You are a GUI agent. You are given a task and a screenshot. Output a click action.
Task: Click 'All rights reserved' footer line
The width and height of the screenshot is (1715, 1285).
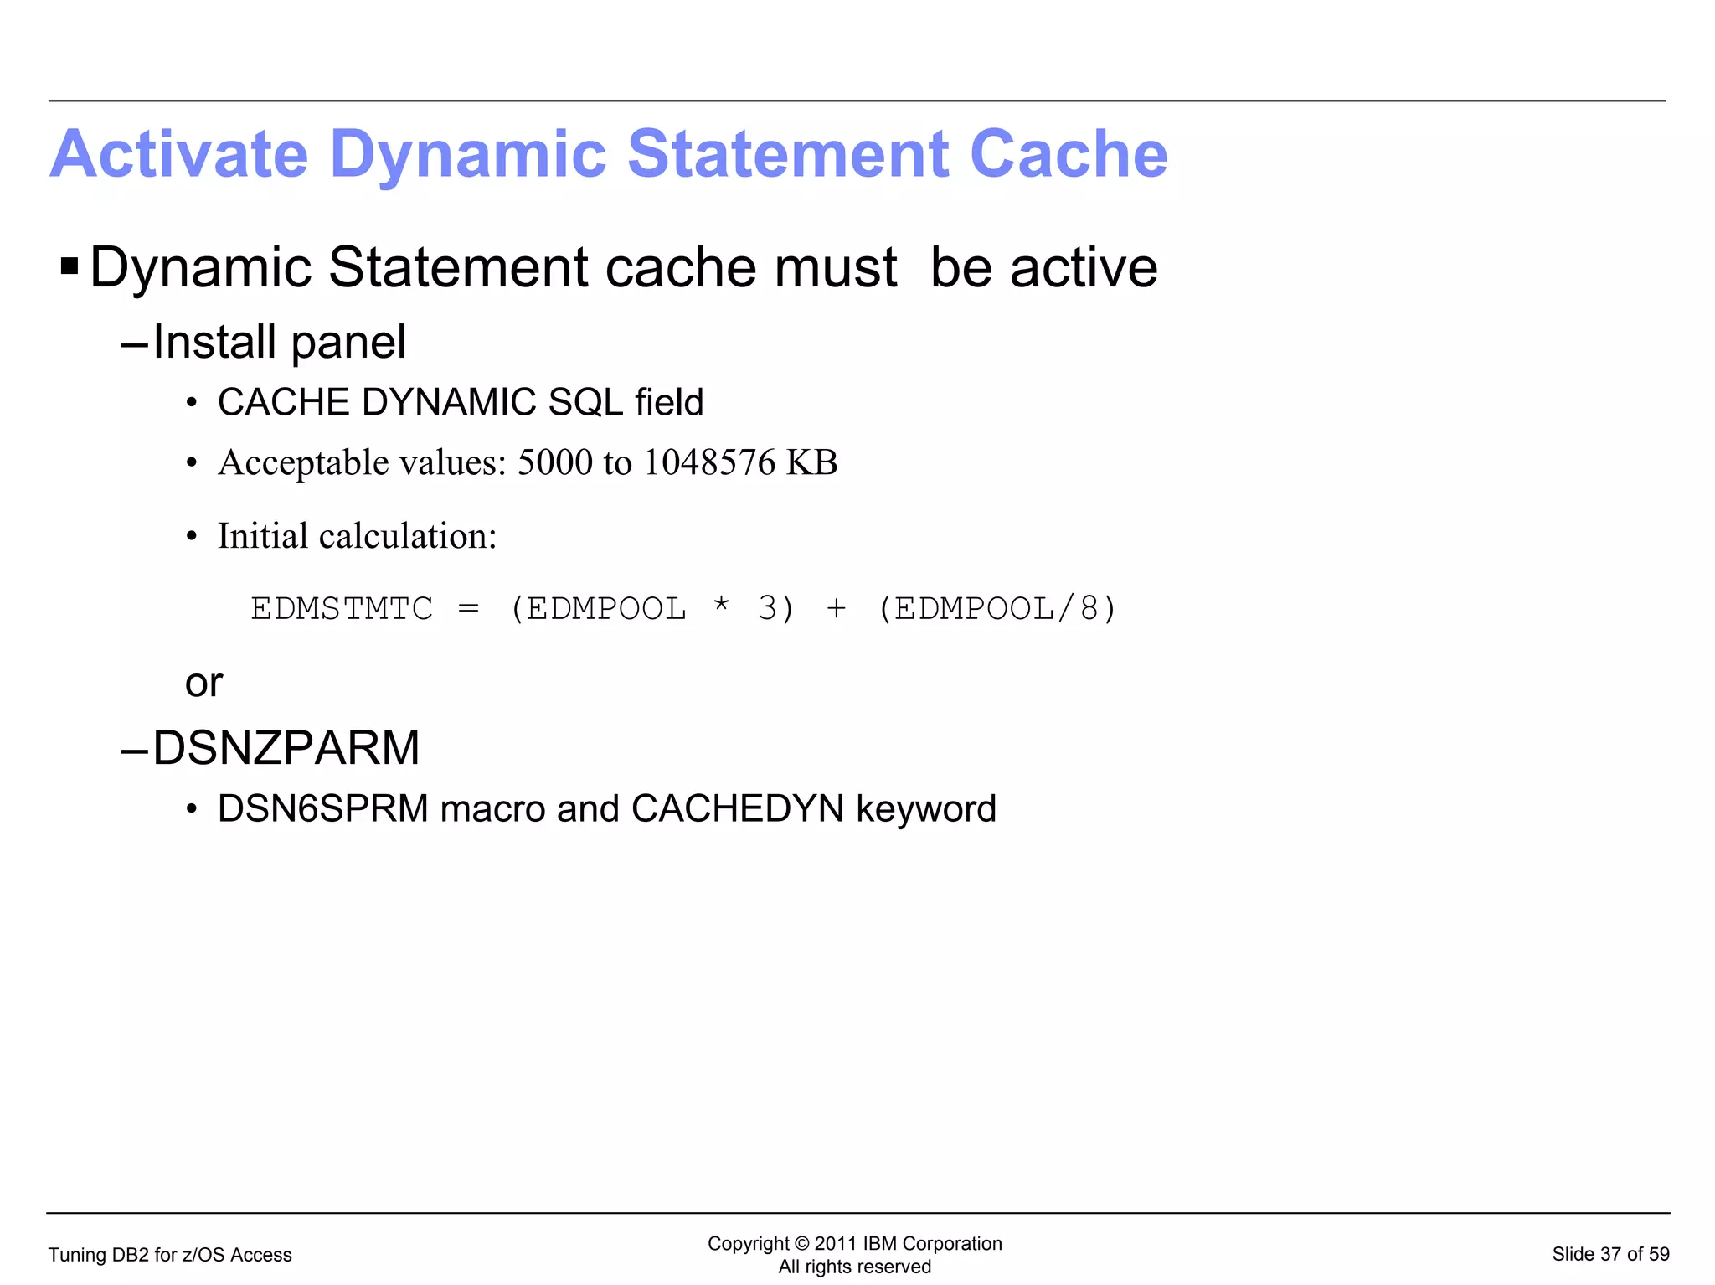coord(854,1267)
